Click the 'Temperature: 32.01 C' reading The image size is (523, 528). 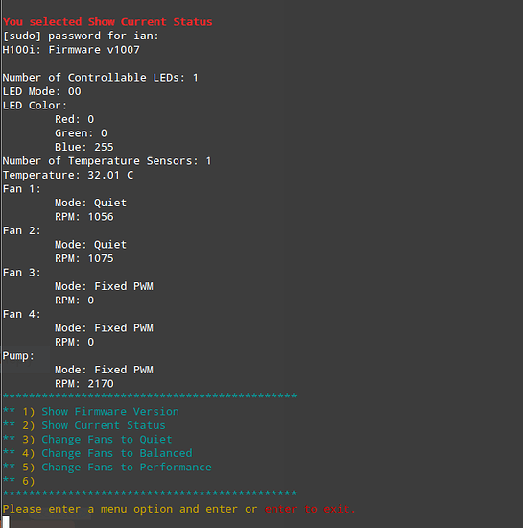point(68,175)
